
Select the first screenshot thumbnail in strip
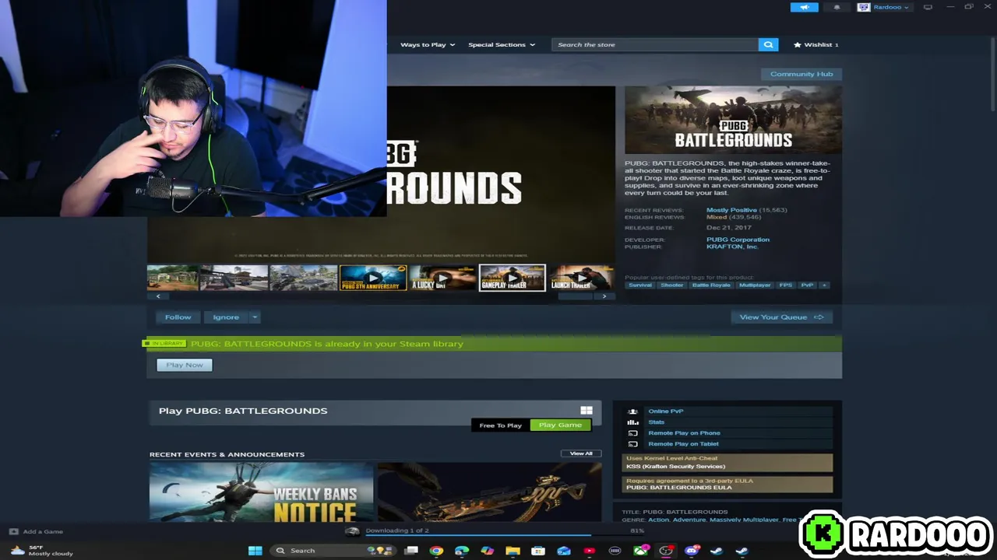click(x=173, y=278)
